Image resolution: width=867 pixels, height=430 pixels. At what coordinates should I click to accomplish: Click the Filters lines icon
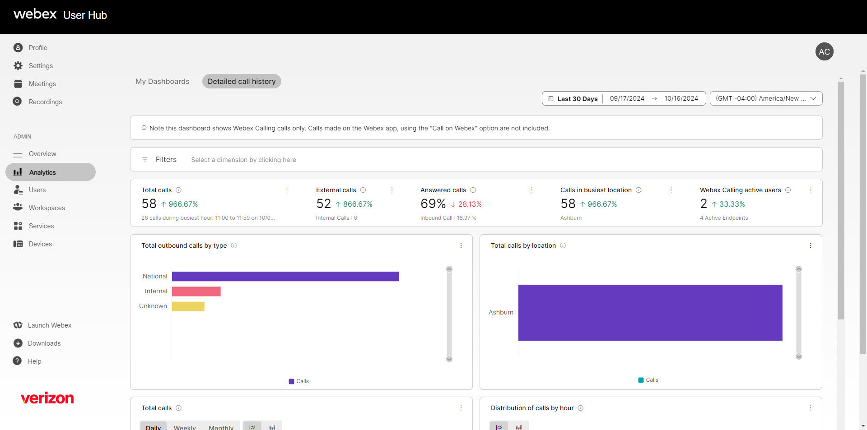[x=145, y=159]
